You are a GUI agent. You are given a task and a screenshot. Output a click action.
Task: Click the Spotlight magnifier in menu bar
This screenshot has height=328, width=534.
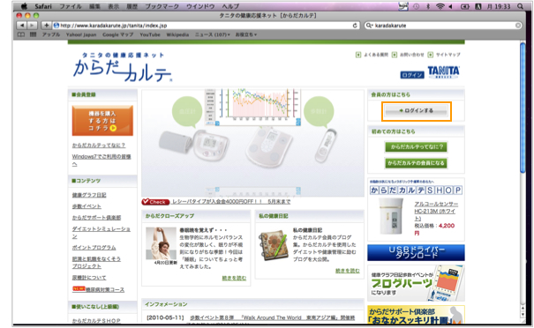coord(520,6)
